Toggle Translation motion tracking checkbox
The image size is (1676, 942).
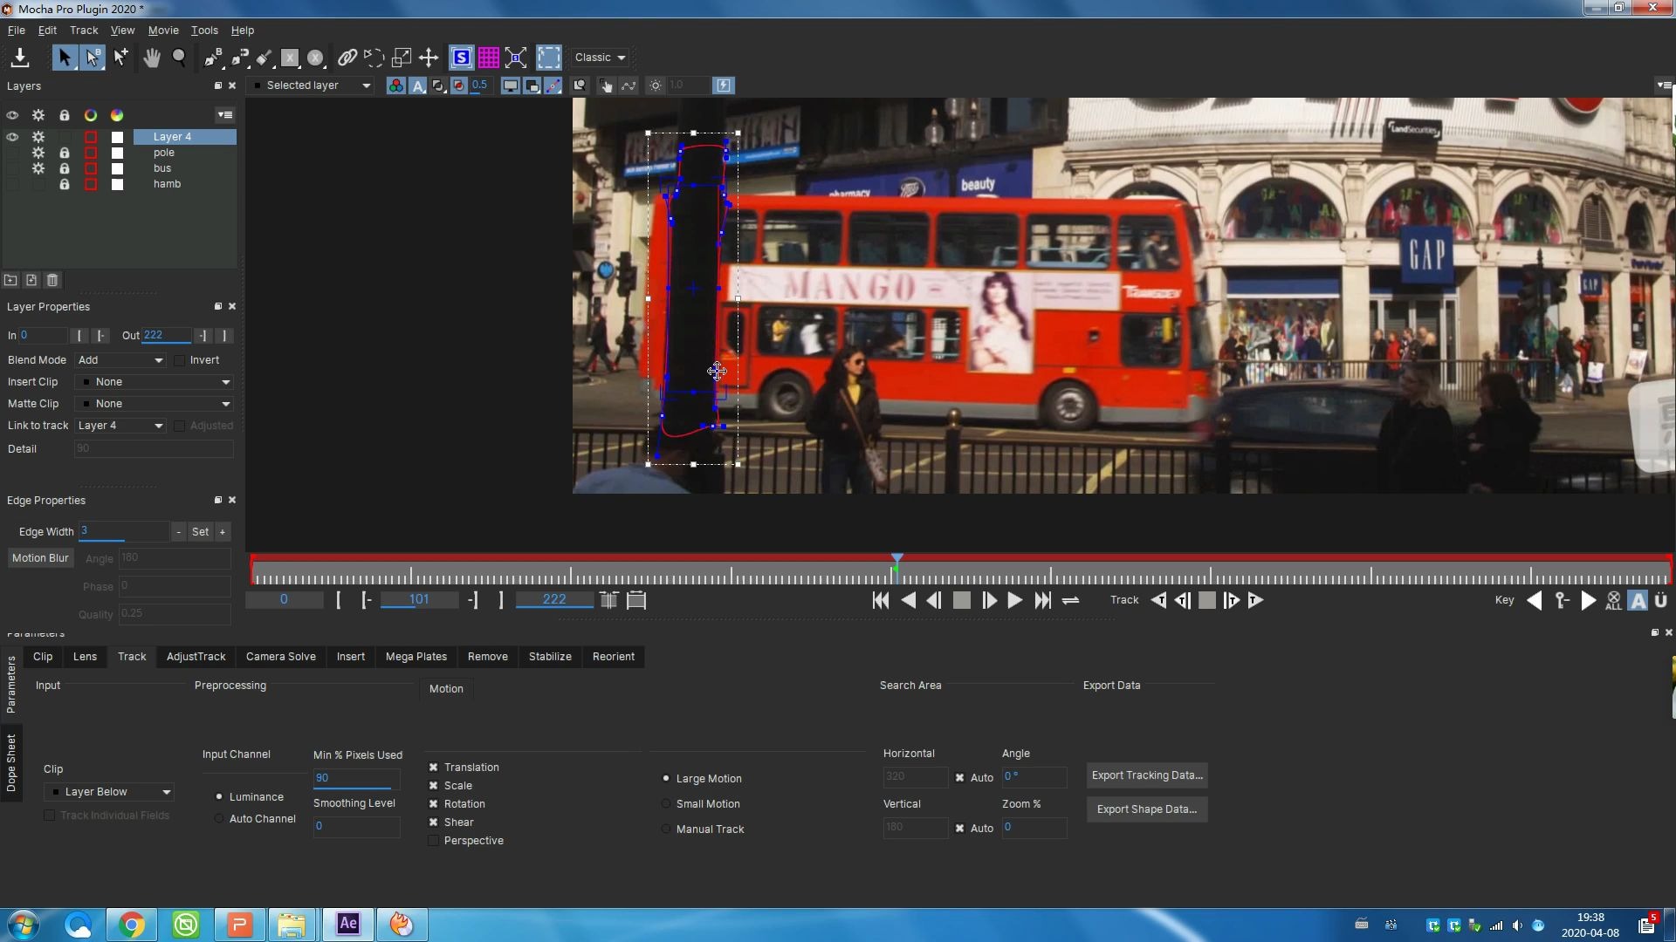point(433,766)
